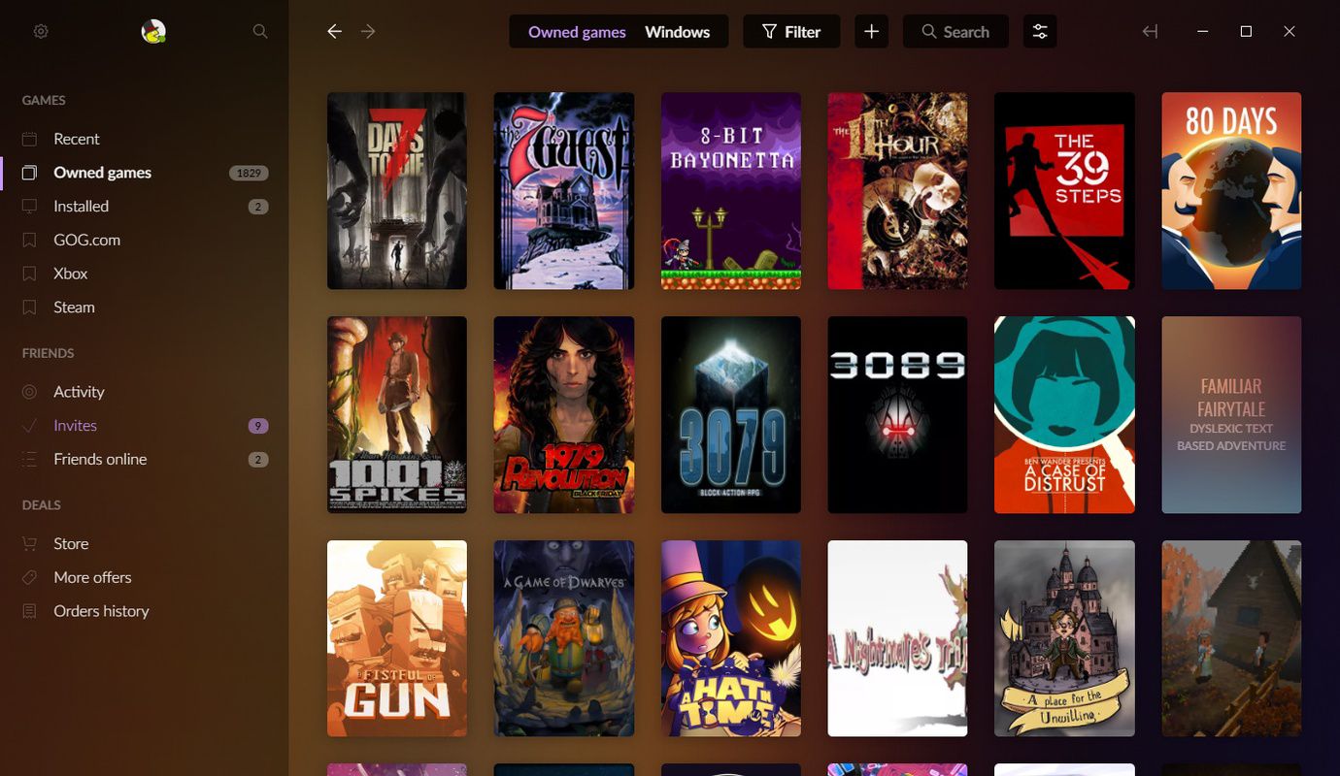Open the settings gear icon
This screenshot has height=776, width=1340.
41,31
